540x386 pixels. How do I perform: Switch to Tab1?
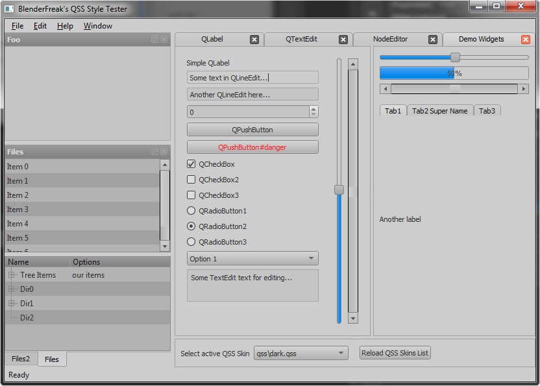click(x=393, y=111)
